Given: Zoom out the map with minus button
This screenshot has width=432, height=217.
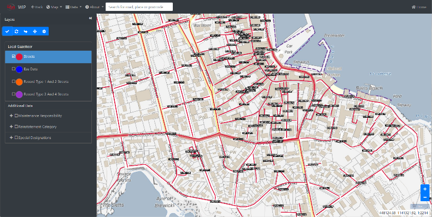Looking at the screenshot, I should click(x=425, y=197).
